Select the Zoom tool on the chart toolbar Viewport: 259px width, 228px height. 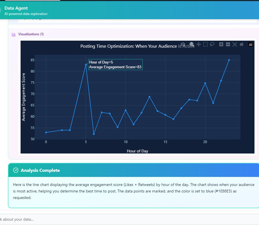coord(191,44)
